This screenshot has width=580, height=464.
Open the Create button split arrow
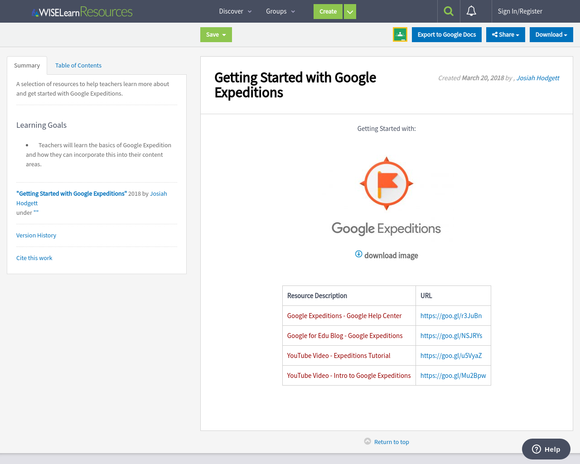click(x=349, y=11)
